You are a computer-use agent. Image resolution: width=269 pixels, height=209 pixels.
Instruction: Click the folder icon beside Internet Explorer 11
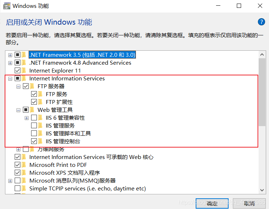(x=24, y=71)
